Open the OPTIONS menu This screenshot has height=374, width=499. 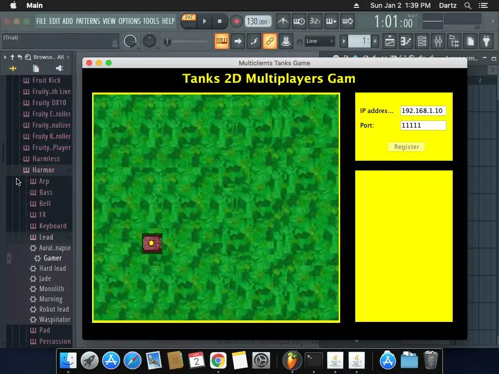pos(130,21)
